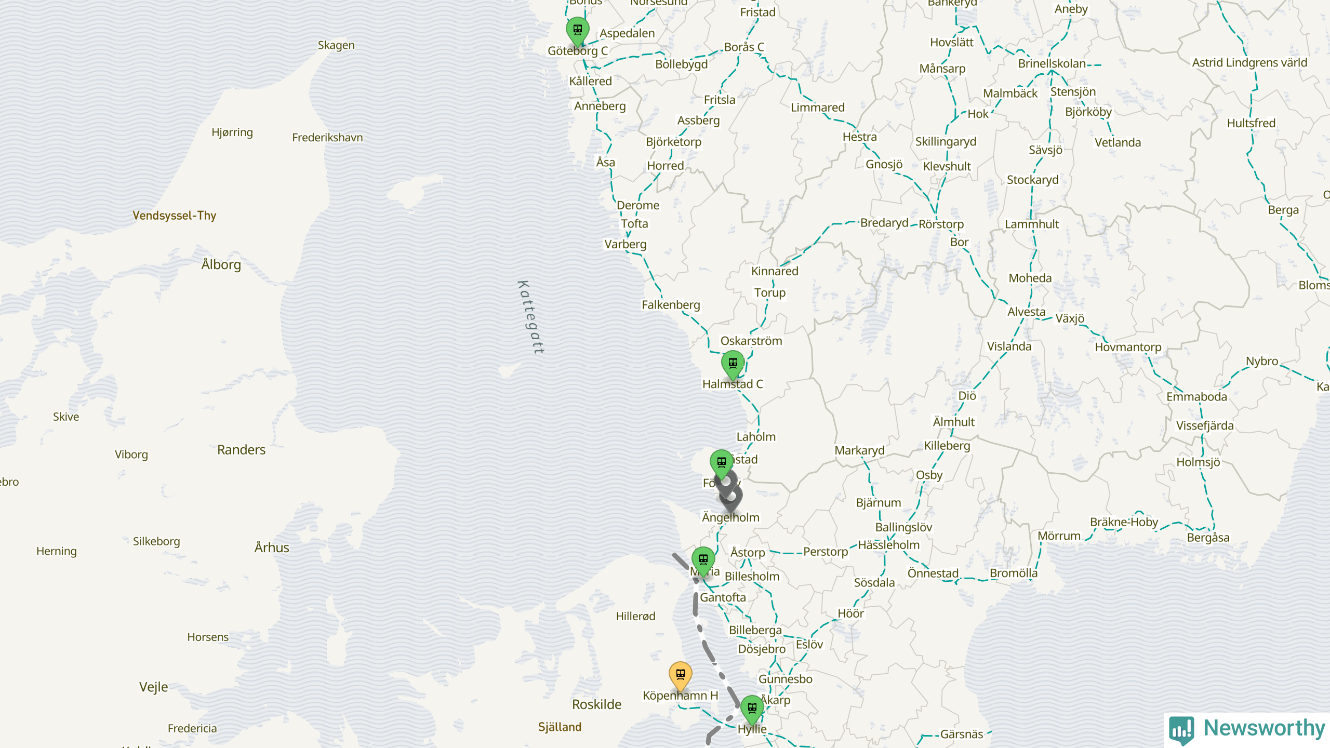Click the Hässleholm station label
The image size is (1330, 748).
coord(888,545)
